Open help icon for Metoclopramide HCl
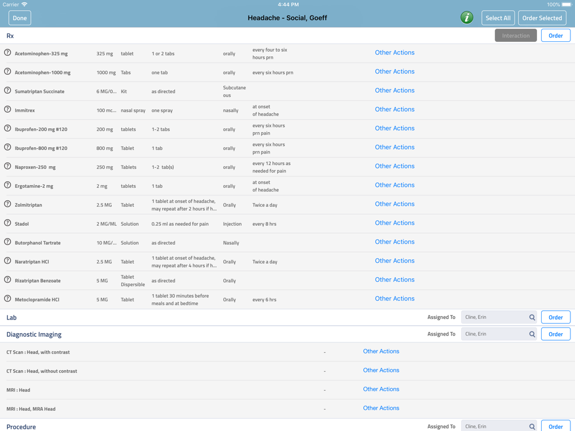 pos(7,299)
